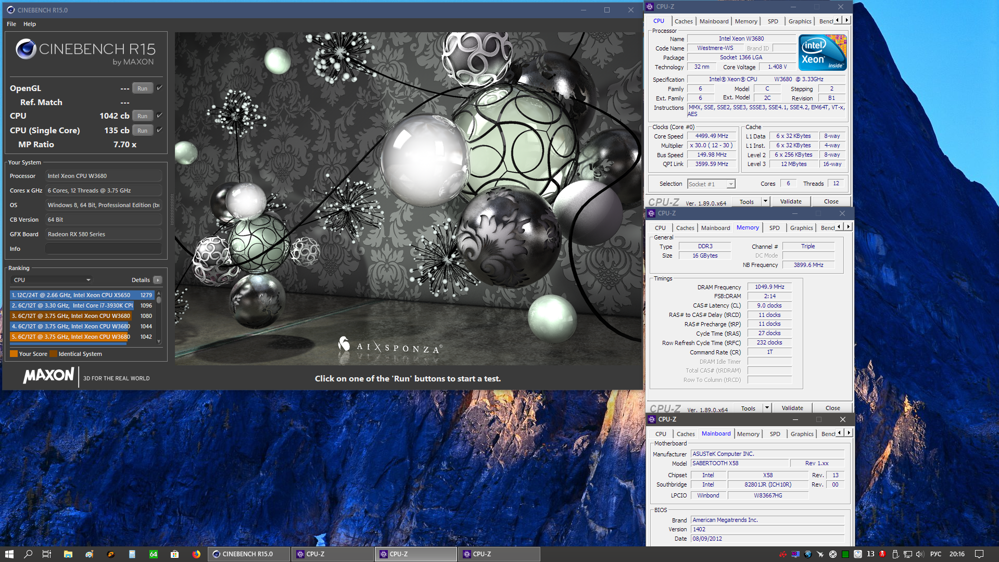Screen dimensions: 999x562
Task: Click Tools button in top CPU-Z window
Action: [747, 202]
